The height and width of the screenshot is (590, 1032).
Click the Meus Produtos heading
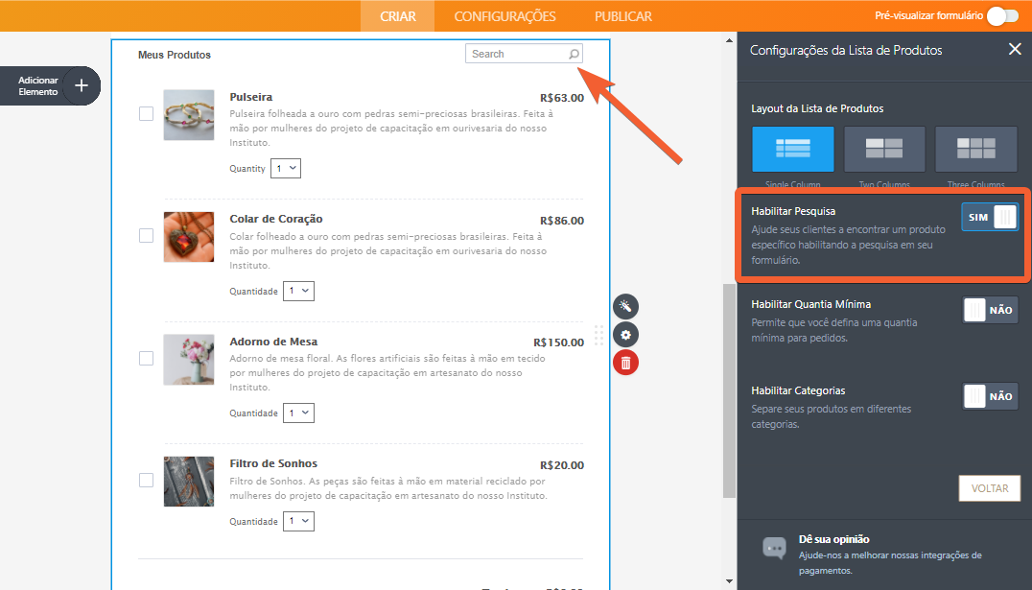[x=175, y=55]
